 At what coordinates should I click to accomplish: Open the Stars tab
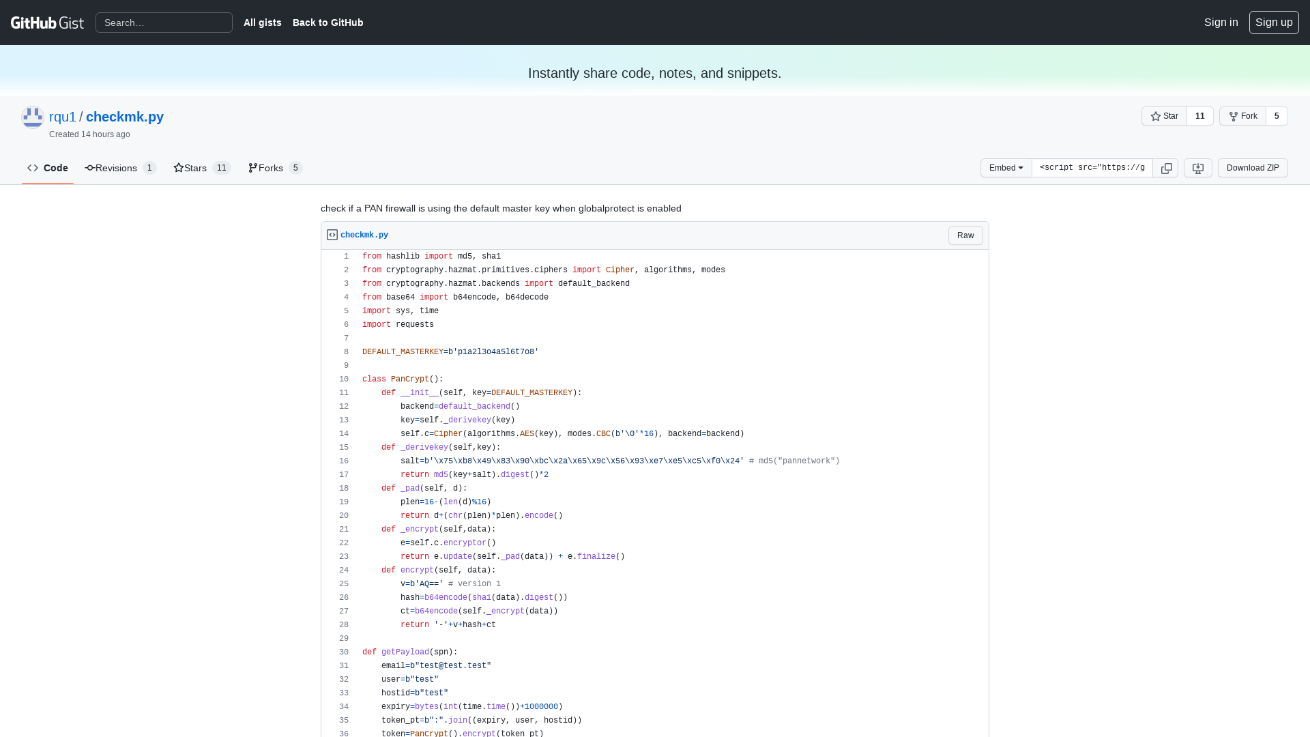pyautogui.click(x=196, y=168)
